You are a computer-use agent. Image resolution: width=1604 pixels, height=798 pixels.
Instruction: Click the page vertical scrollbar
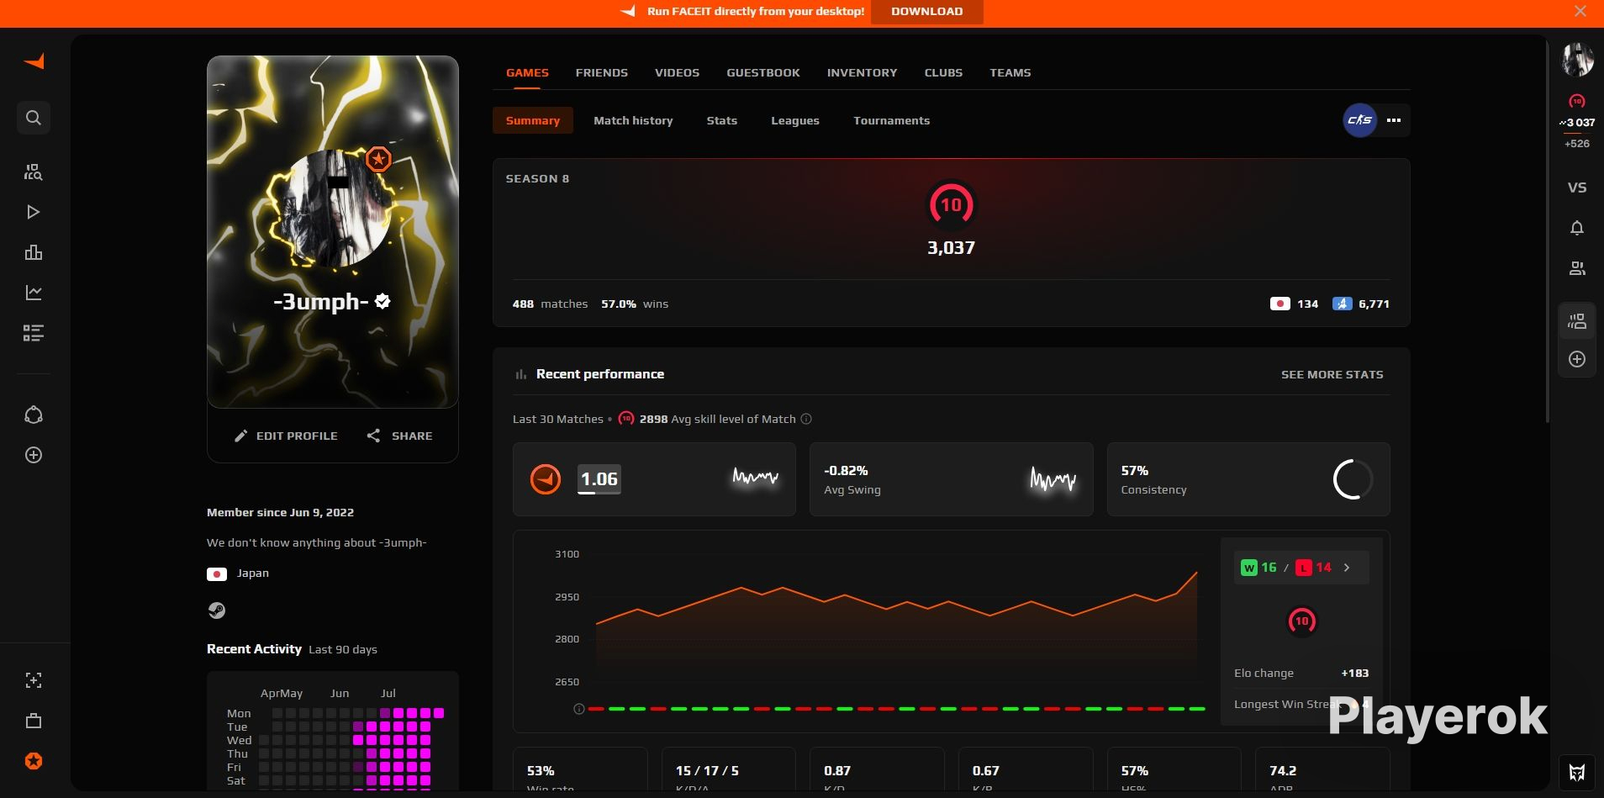(1547, 230)
